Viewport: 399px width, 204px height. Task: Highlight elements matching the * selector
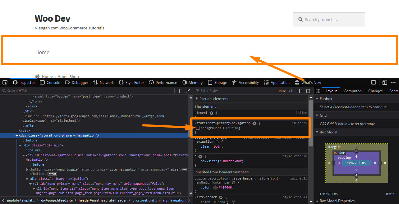click(200, 156)
